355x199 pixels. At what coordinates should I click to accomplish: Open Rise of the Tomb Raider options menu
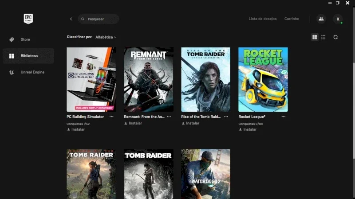coord(226,117)
